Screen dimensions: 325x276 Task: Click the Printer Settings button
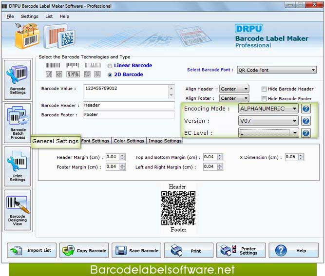(241, 250)
